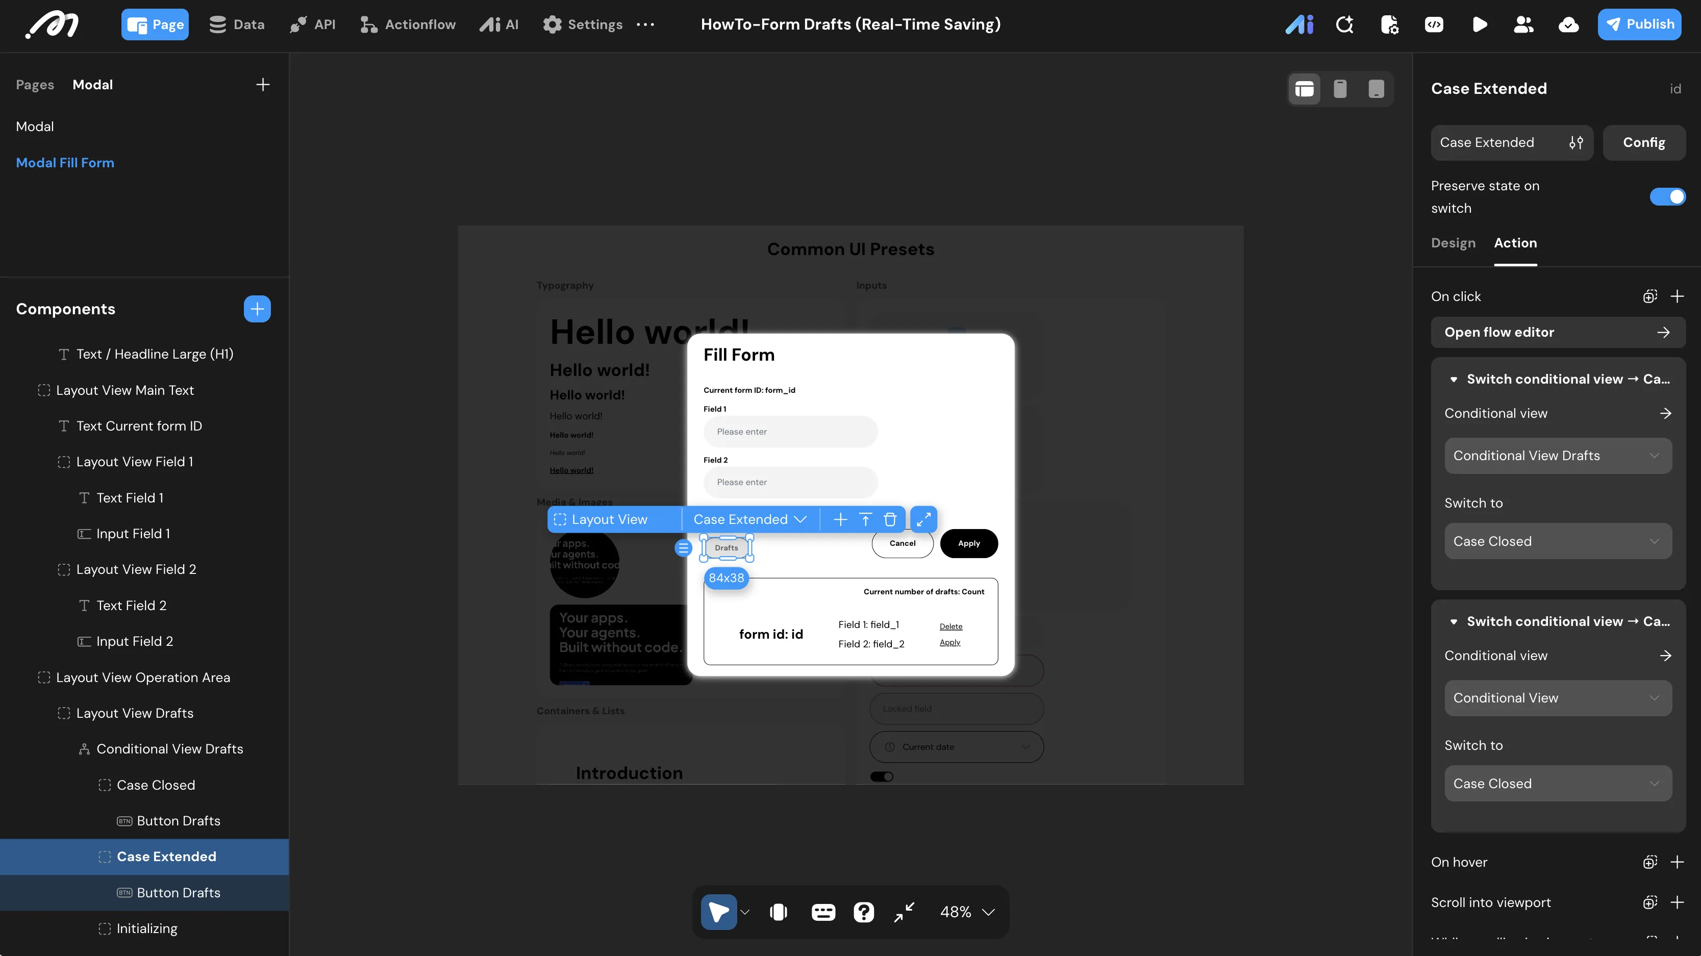
Task: Click the expand icon on selection toolbar
Action: click(x=923, y=520)
